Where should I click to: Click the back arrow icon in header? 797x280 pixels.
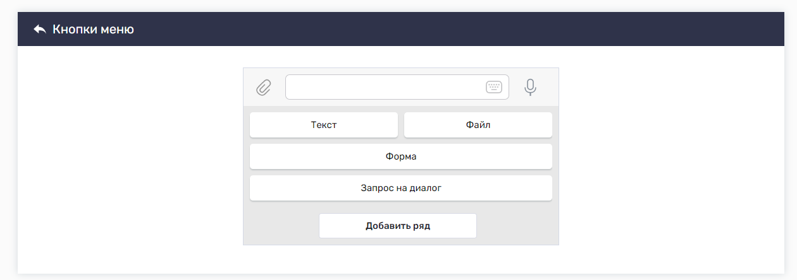[x=40, y=29]
